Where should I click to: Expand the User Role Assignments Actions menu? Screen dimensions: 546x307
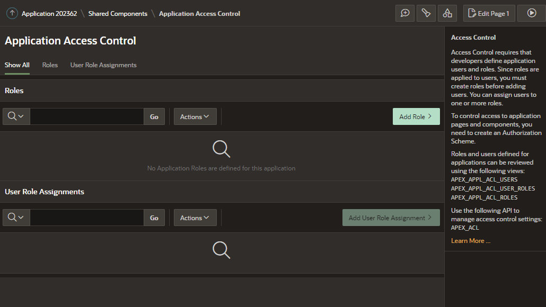pyautogui.click(x=195, y=218)
